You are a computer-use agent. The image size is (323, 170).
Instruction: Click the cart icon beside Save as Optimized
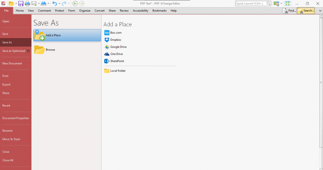click(28, 51)
